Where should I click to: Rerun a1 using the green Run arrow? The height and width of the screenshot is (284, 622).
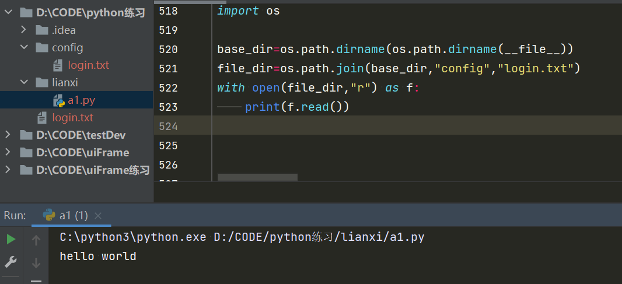(x=11, y=239)
